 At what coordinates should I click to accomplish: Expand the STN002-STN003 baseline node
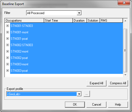tap(7, 45)
